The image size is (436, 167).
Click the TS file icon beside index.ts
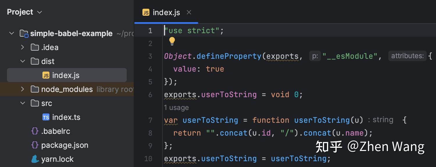click(x=46, y=117)
